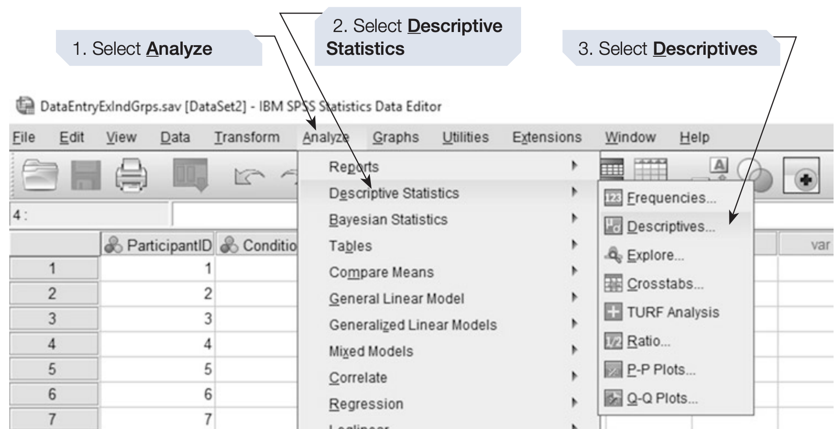Screen dimensions: 836x429
Task: Select row 3 header in data grid
Action: click(x=52, y=319)
